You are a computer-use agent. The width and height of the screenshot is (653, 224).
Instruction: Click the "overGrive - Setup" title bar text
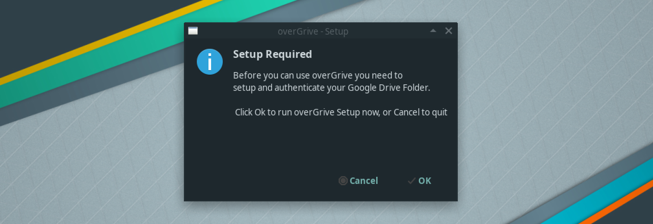click(313, 31)
